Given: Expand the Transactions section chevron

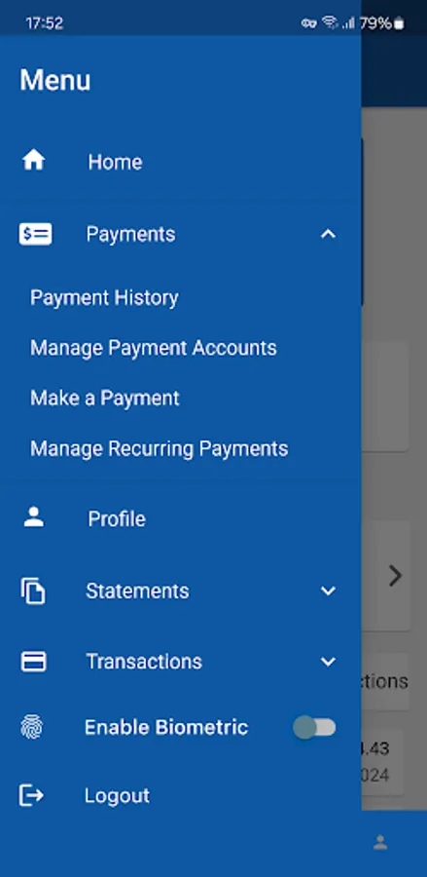Looking at the screenshot, I should (x=328, y=662).
